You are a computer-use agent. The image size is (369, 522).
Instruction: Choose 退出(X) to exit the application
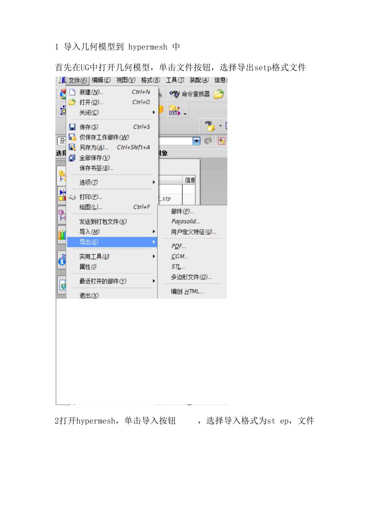click(89, 295)
